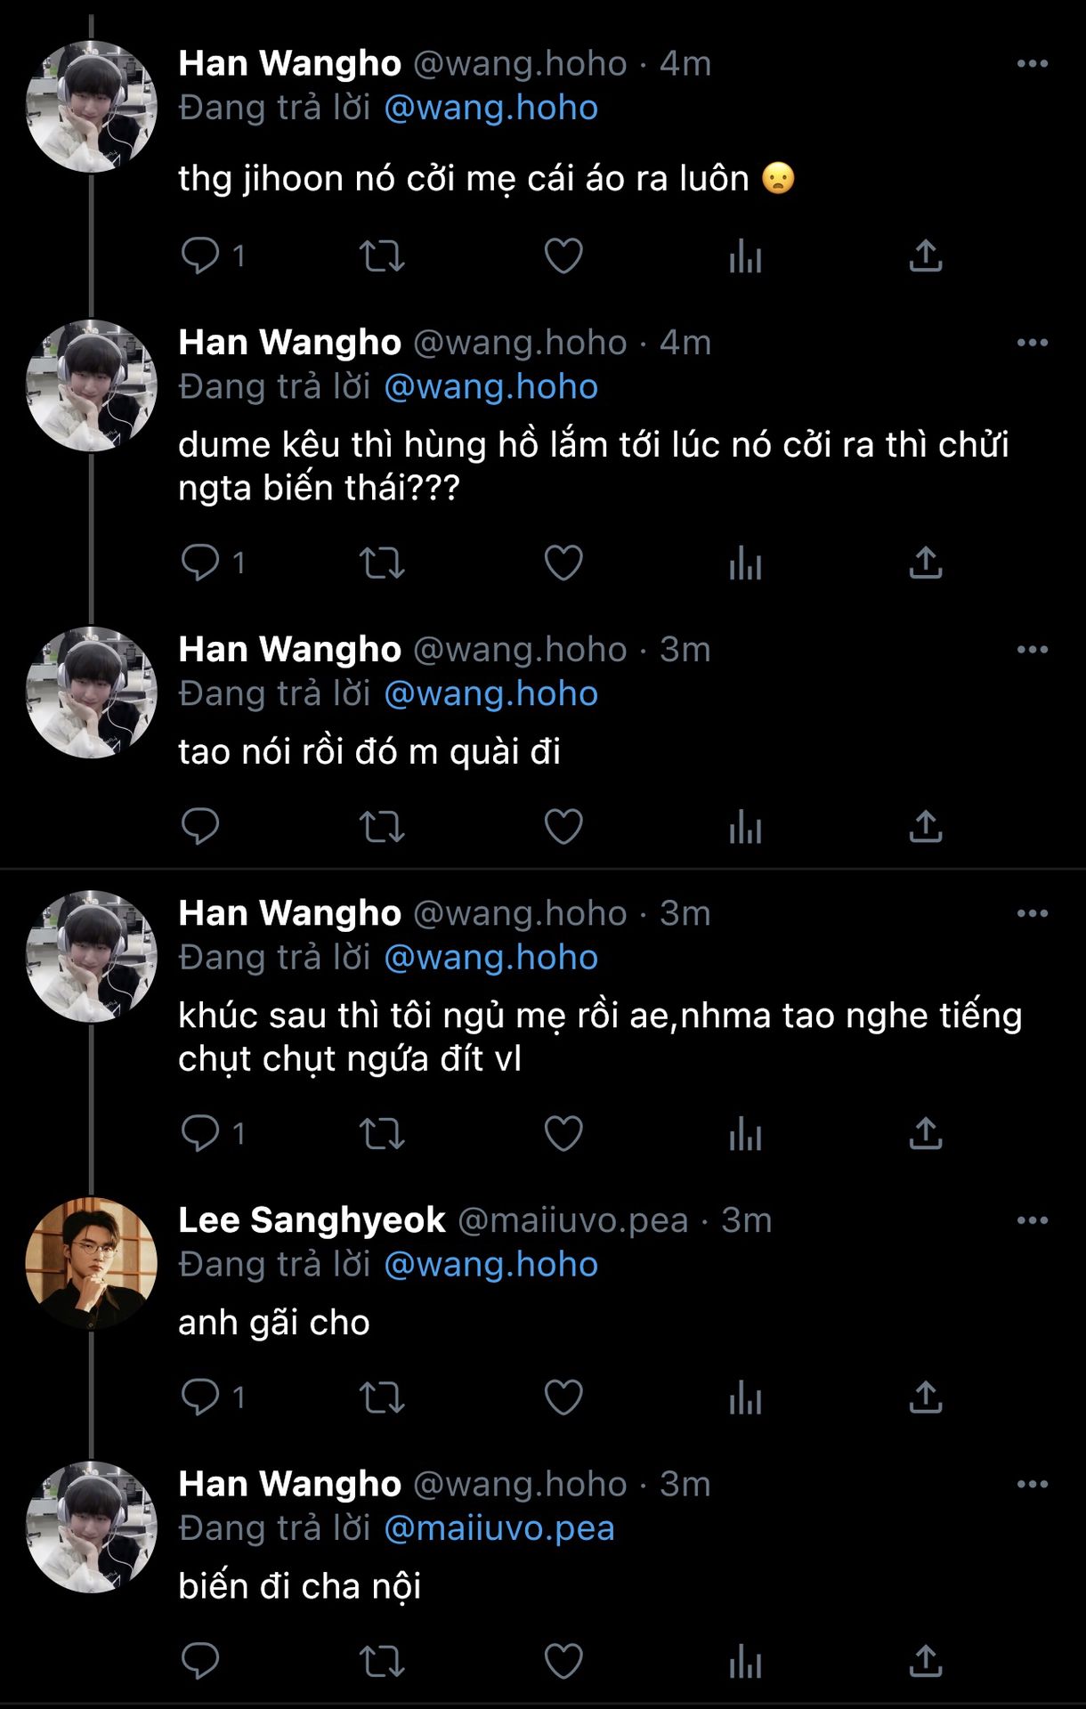View analytics of "khúc sau thì tôi ngủ" tweet

coord(745,1134)
